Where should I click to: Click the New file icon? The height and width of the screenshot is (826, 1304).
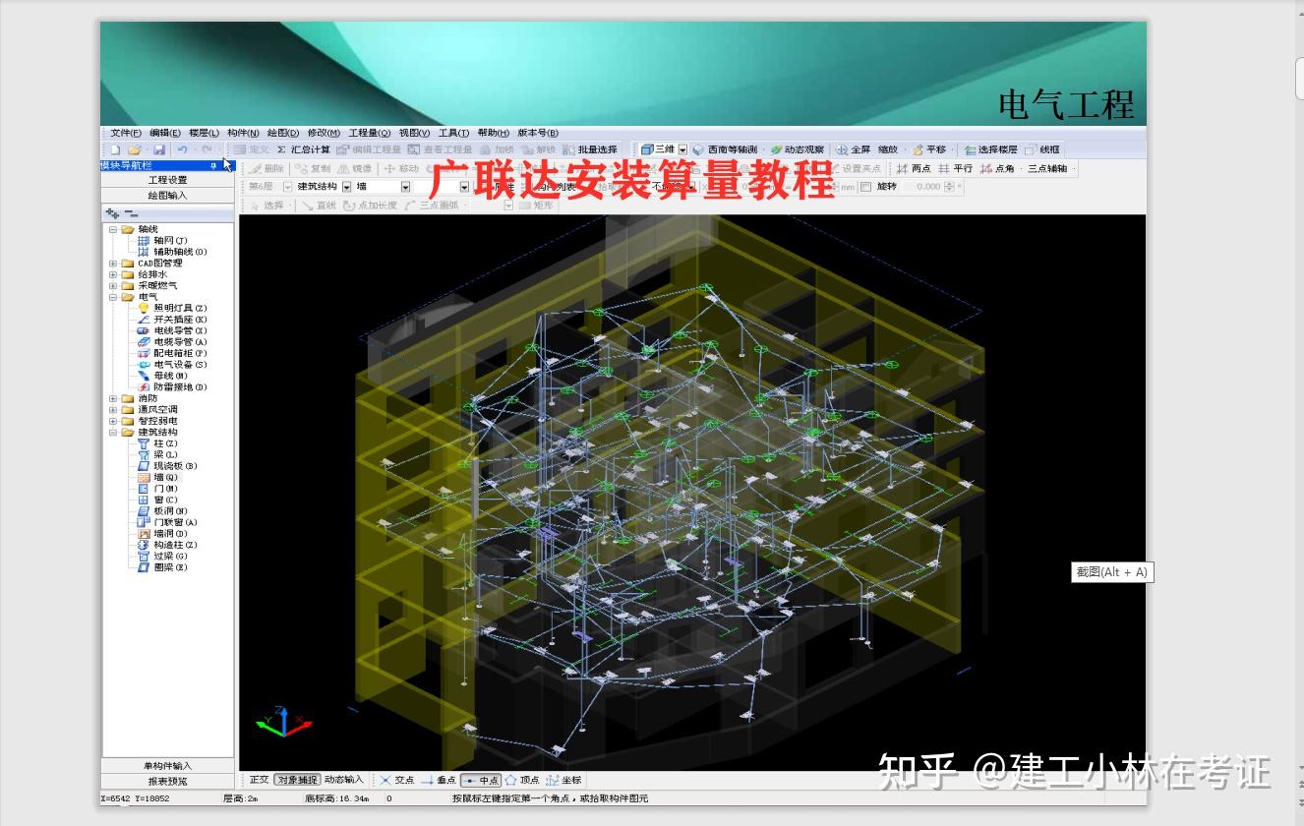pyautogui.click(x=115, y=149)
